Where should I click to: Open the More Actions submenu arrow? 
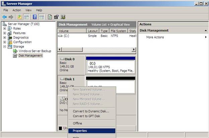pos(206,37)
